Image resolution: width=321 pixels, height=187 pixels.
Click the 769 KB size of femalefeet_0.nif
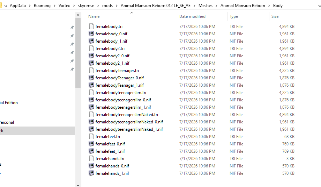tap(288, 144)
